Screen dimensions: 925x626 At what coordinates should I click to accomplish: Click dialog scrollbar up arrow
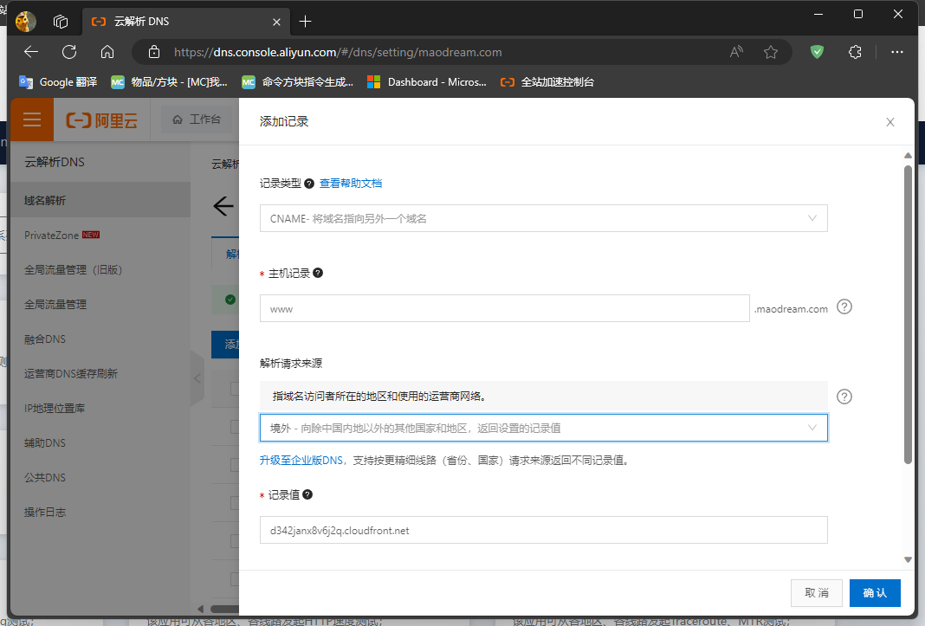click(908, 155)
